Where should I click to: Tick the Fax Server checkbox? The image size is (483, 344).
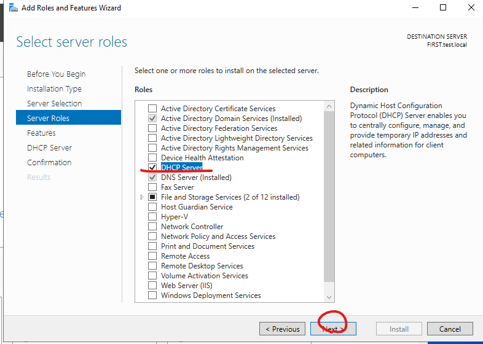click(152, 187)
